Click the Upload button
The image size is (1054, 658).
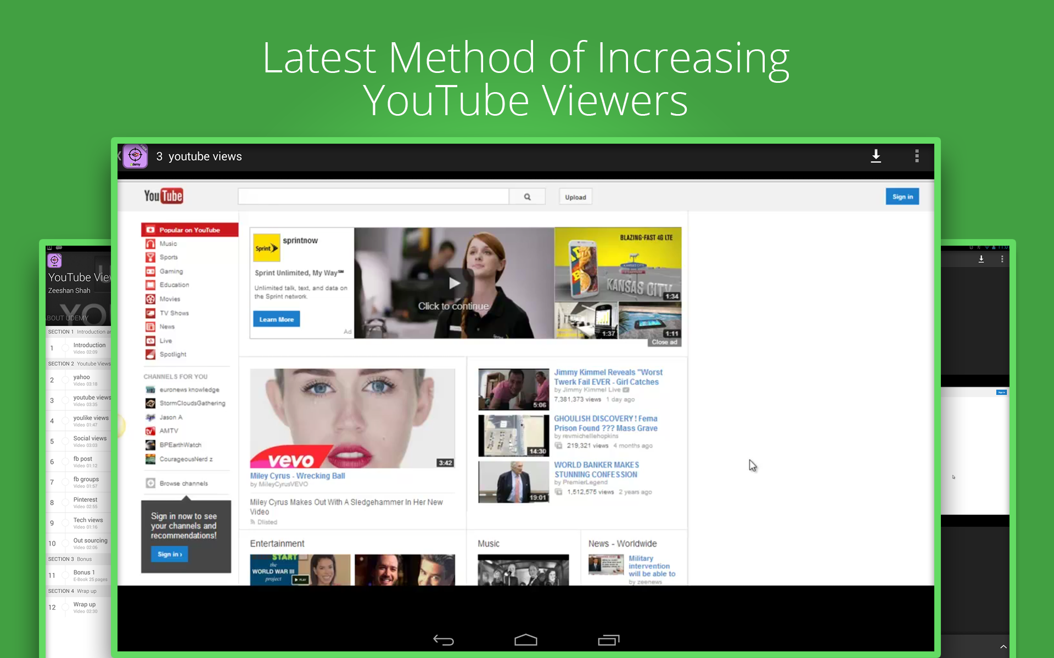pos(575,197)
